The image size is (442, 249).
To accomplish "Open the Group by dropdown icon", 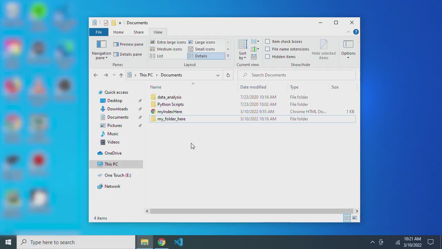I will tap(255, 41).
